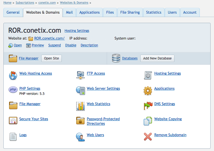The image size is (214, 151).
Task: Click the Open Site button
Action: pyautogui.click(x=52, y=58)
